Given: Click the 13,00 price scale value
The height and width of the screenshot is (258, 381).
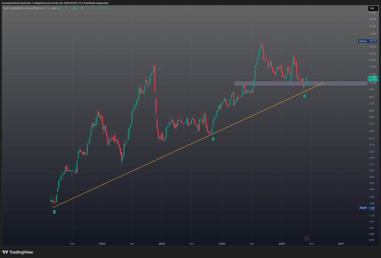Looking at the screenshot, I should tap(372, 67).
